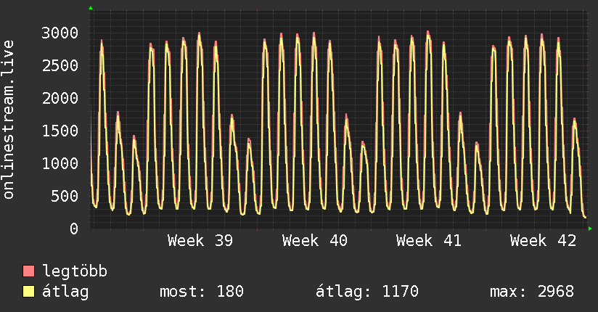Viewport: 598px width, 312px height.
Task: Click the 2000 y-axis tick label
Action: click(x=60, y=99)
